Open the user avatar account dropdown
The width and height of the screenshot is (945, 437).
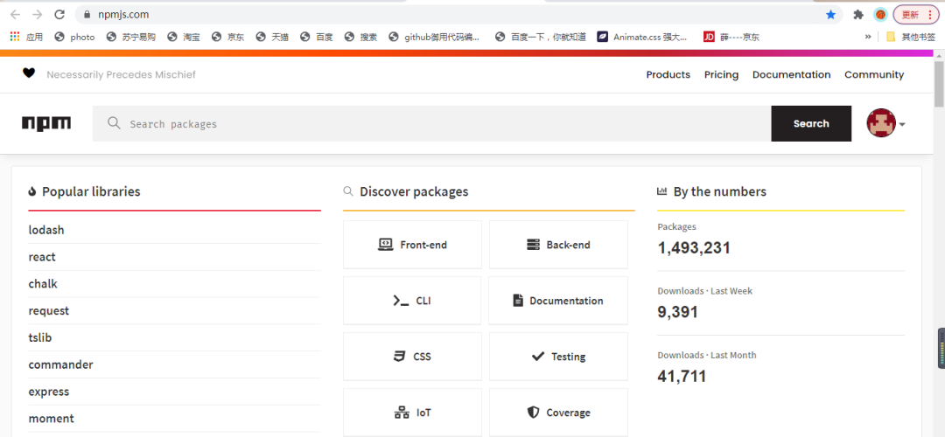click(885, 123)
